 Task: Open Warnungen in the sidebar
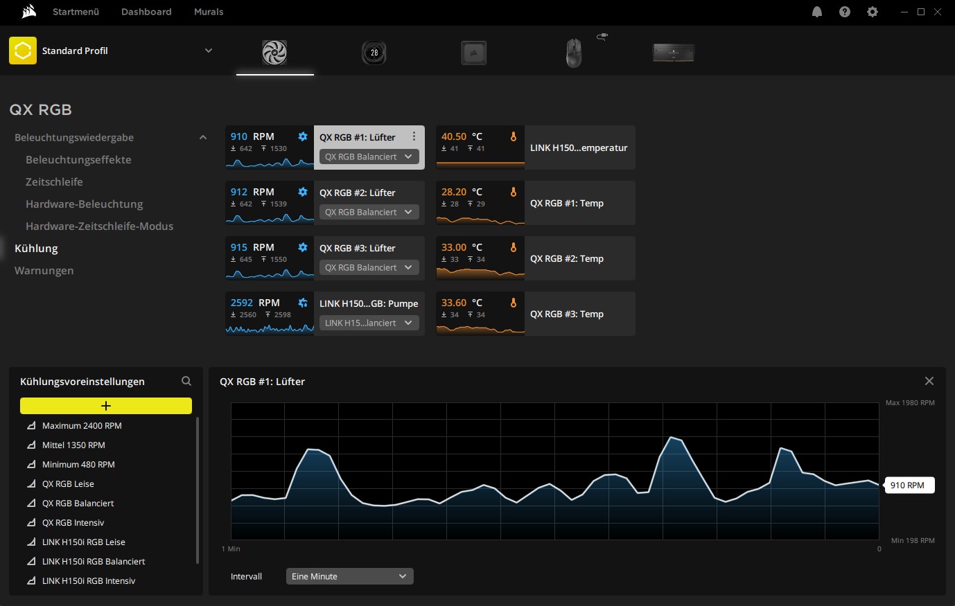(44, 271)
